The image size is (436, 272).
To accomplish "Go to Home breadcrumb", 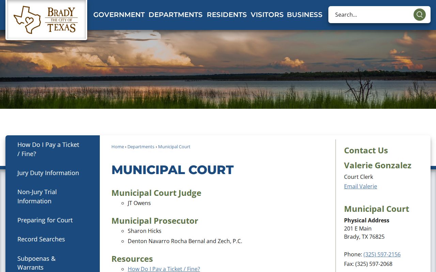I will pyautogui.click(x=118, y=147).
